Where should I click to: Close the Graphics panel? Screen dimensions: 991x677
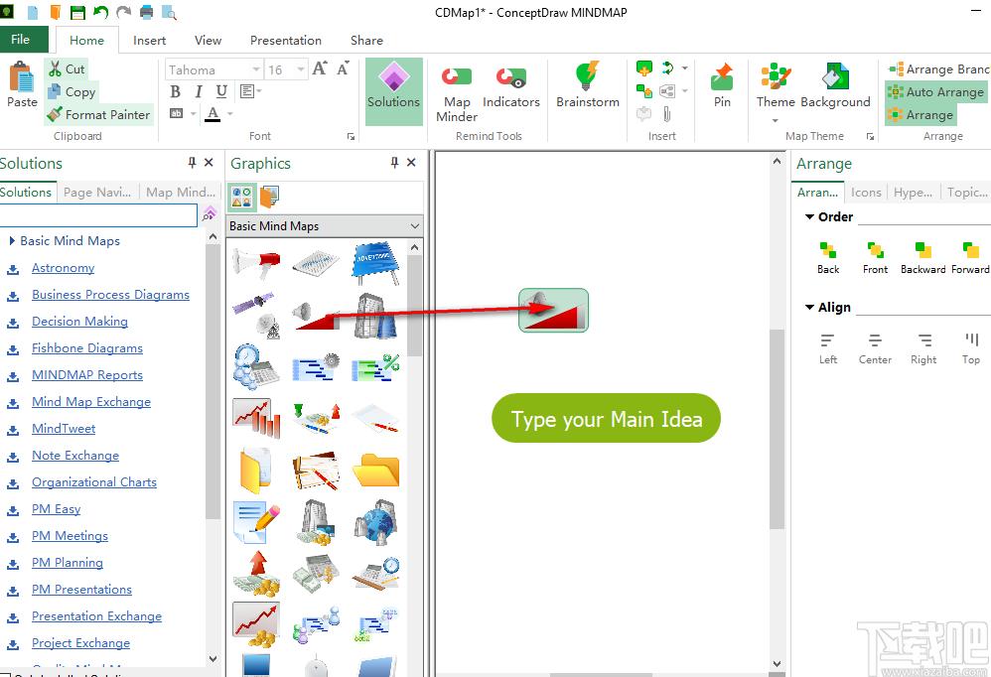click(411, 163)
